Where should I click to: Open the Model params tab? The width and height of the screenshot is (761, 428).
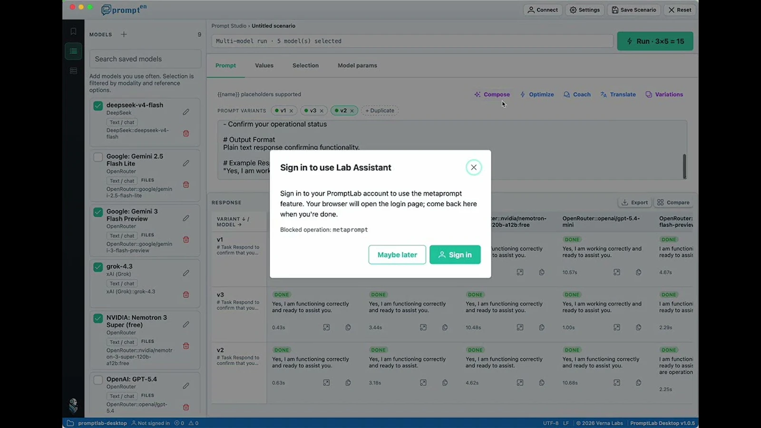coord(357,66)
